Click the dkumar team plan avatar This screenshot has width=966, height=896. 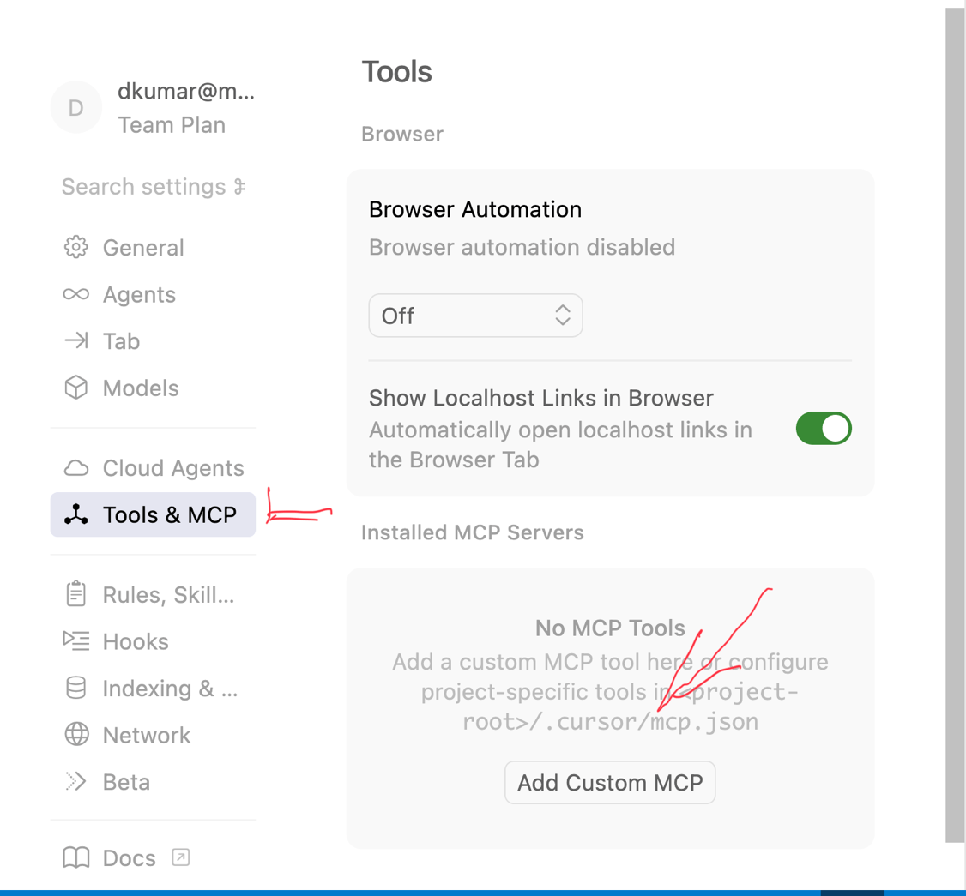(75, 106)
